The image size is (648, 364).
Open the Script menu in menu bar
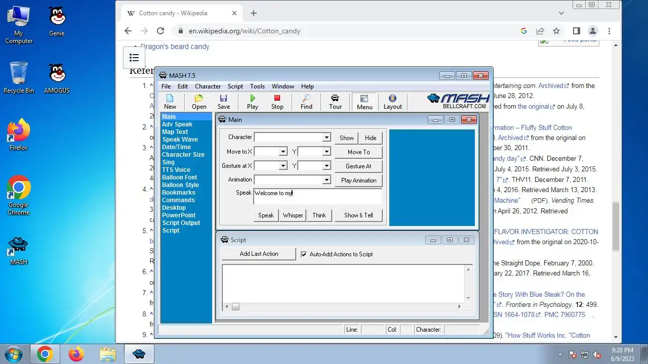(235, 86)
